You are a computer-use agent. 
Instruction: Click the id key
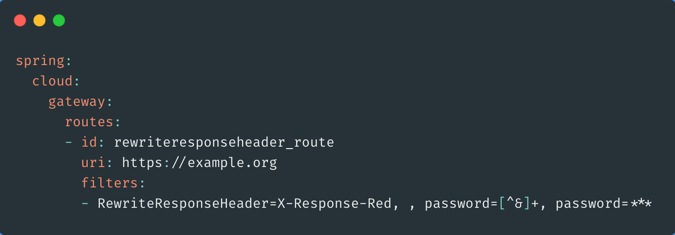89,143
